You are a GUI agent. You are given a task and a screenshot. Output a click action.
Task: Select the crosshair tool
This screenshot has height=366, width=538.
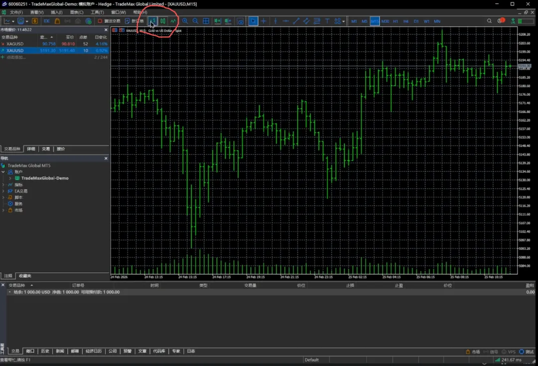point(264,21)
